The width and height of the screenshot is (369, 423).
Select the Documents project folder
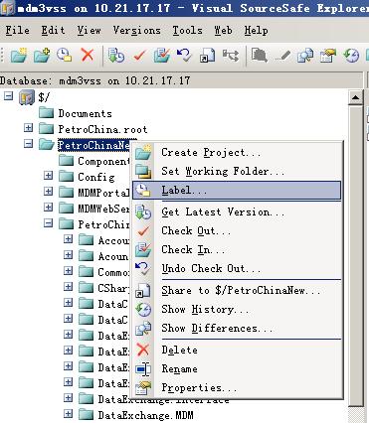[86, 113]
